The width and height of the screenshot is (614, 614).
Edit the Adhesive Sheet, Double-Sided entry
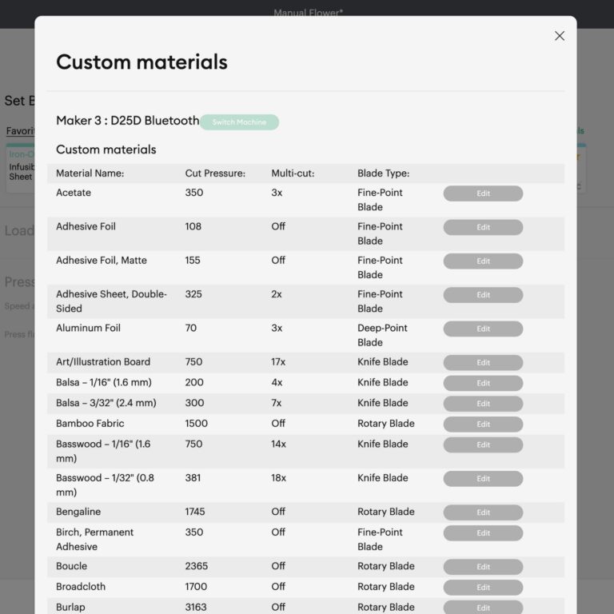(483, 295)
